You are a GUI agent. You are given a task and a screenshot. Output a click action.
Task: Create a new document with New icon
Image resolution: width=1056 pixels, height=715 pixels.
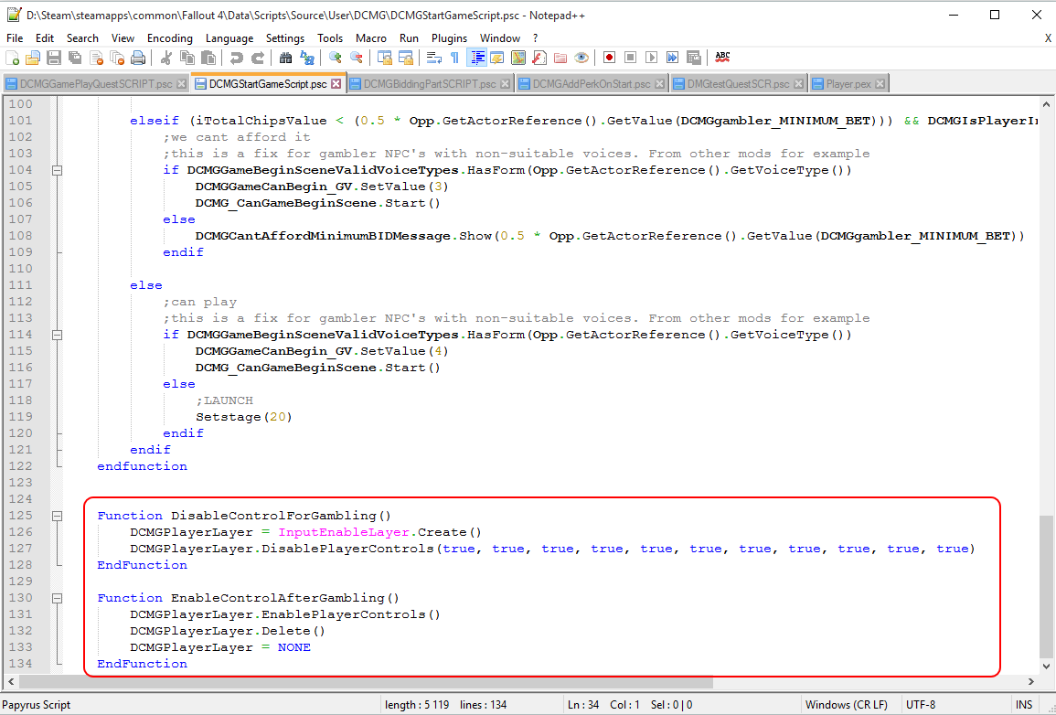click(12, 58)
